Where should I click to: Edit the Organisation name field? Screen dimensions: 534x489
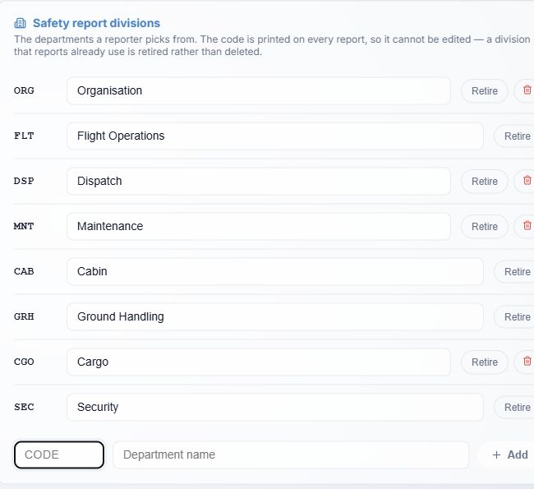click(259, 91)
